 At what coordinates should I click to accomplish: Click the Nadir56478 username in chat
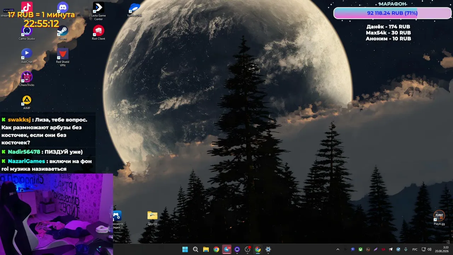click(24, 152)
